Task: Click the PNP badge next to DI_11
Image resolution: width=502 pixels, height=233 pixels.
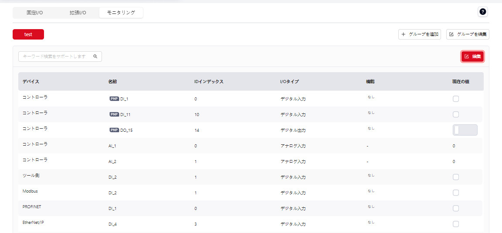Action: click(x=114, y=114)
